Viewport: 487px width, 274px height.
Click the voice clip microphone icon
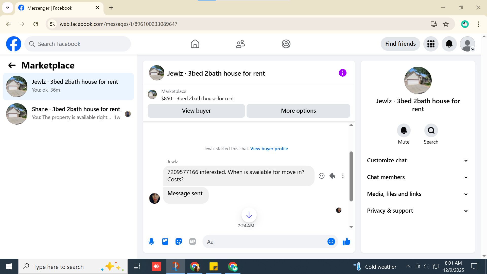(x=151, y=242)
